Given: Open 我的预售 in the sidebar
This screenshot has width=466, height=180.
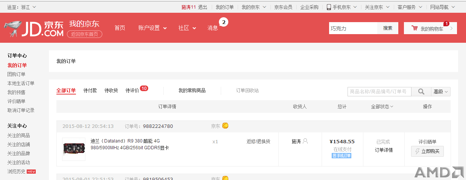Looking at the screenshot, I should click(x=17, y=92).
